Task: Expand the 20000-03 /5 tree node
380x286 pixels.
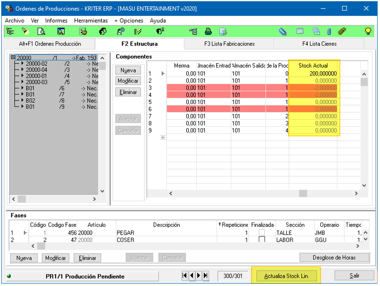Action: click(22, 82)
